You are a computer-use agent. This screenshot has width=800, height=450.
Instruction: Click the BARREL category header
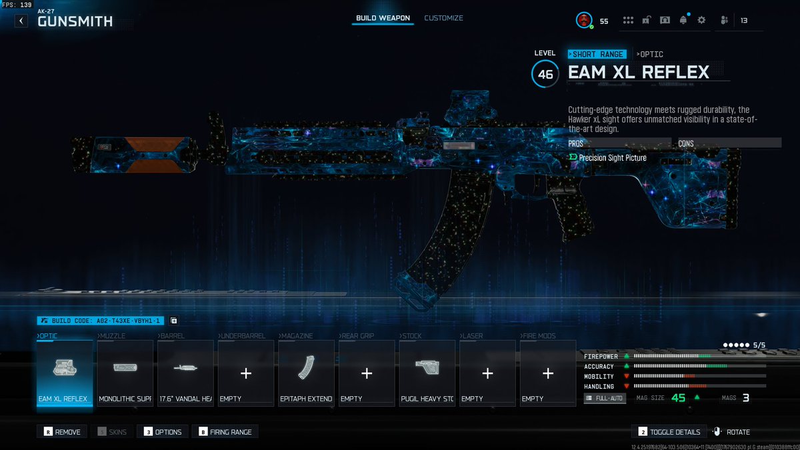pos(171,336)
